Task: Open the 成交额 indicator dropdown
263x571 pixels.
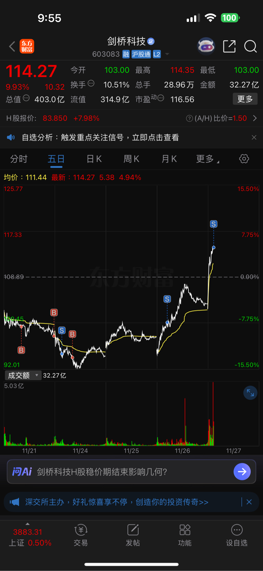Action: [x=23, y=376]
